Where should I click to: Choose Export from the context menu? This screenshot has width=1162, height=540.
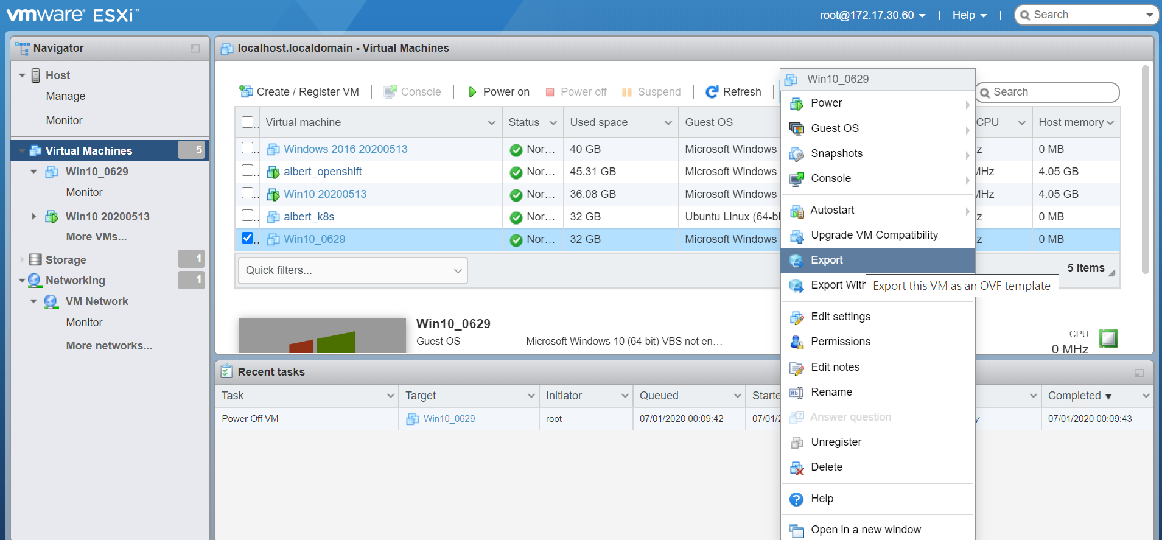coord(878,261)
